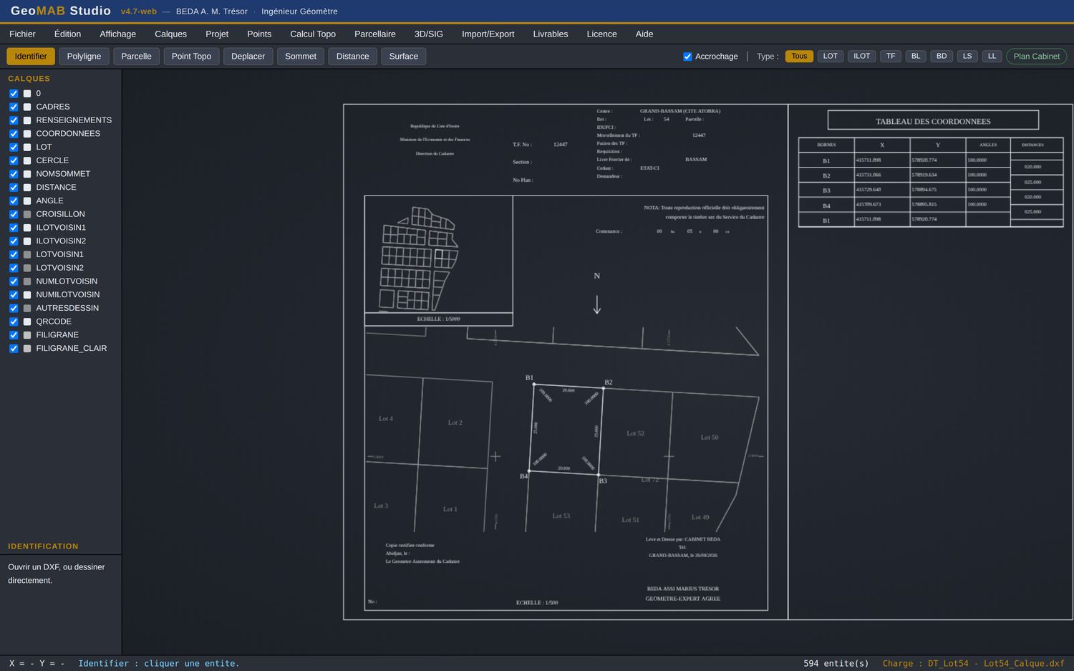Select the BD type filter
The height and width of the screenshot is (671, 1074).
click(942, 56)
